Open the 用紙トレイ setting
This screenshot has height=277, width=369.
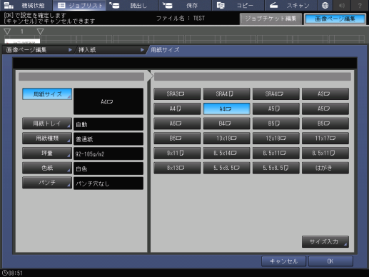(47, 124)
